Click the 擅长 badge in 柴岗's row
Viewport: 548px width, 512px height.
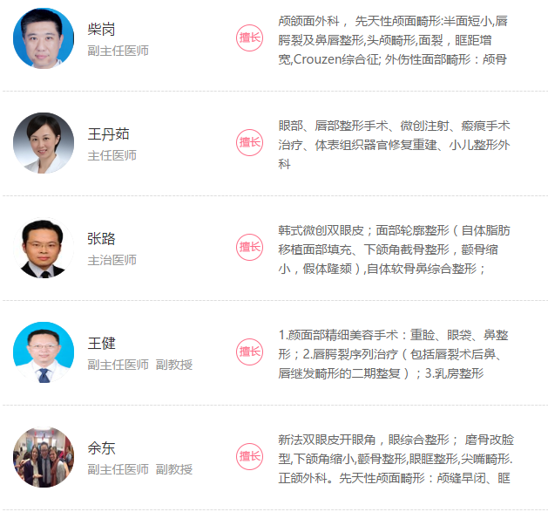tap(249, 38)
